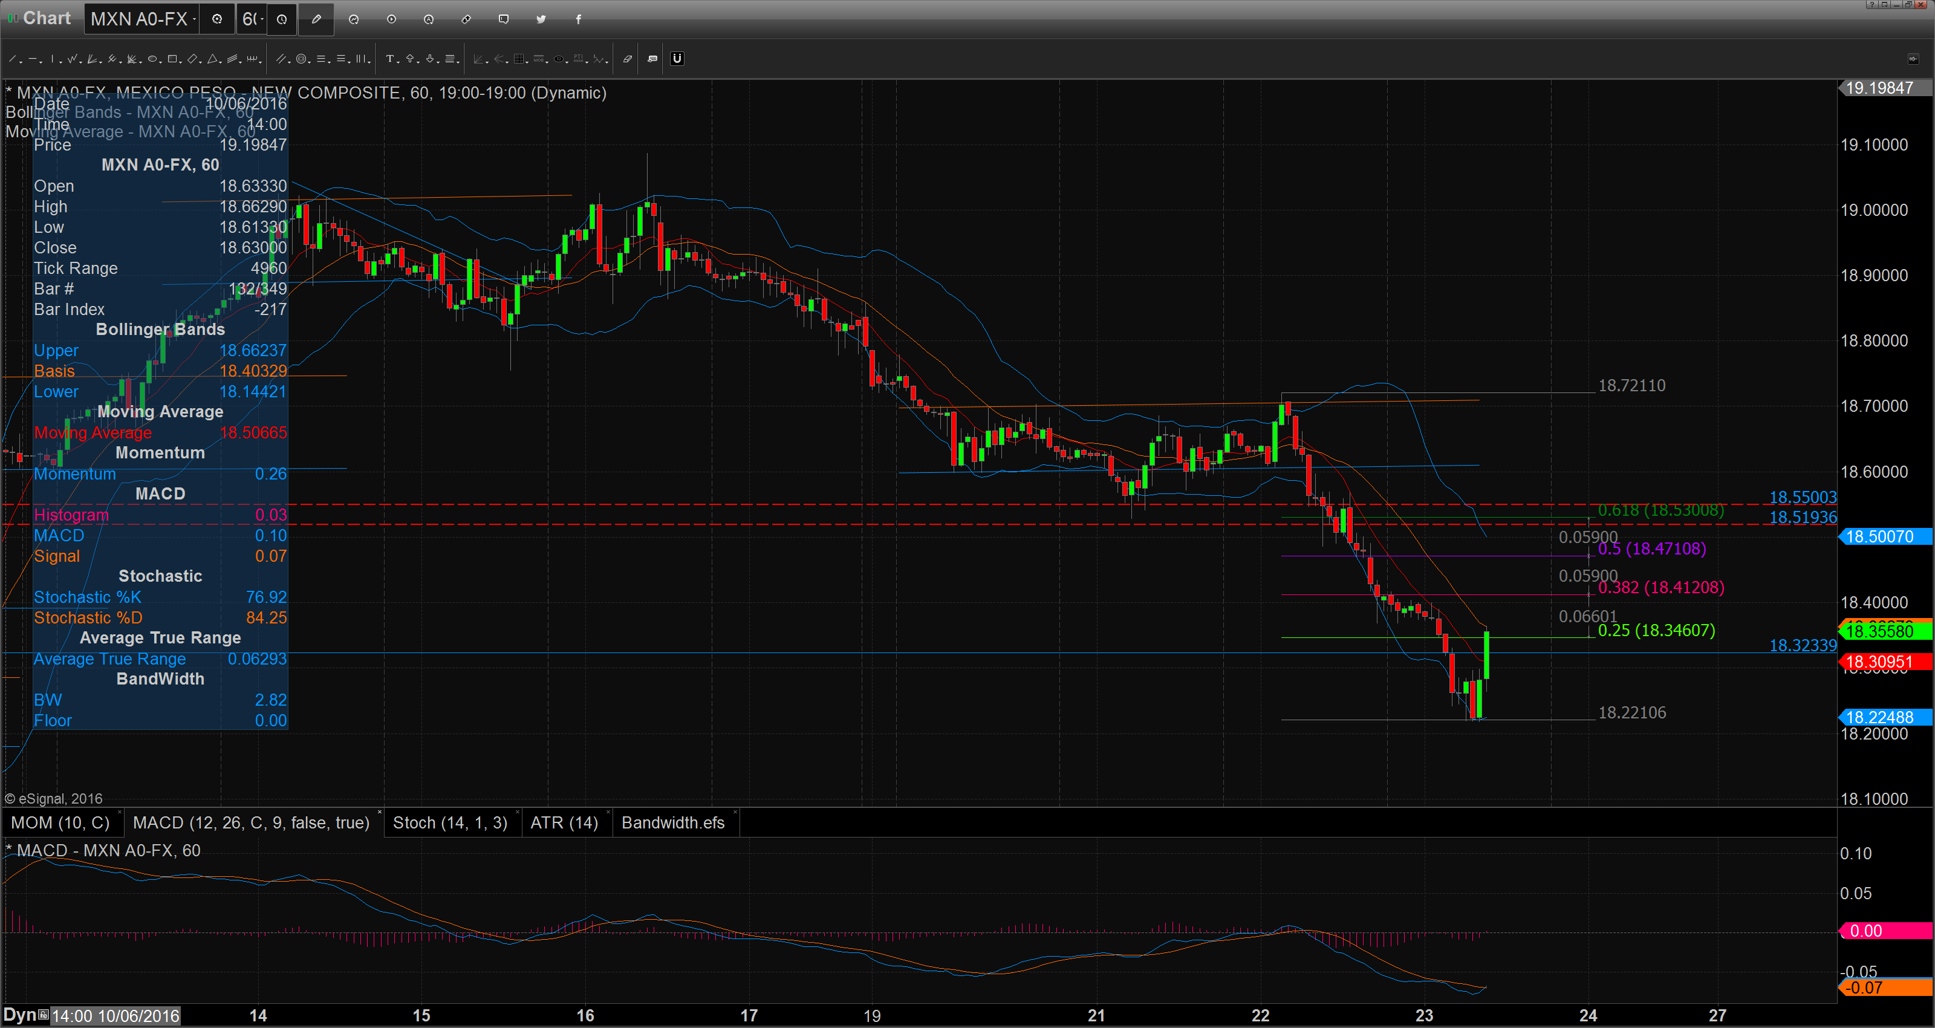Image resolution: width=1935 pixels, height=1028 pixels.
Task: Toggle the magnet snap mode
Action: [677, 59]
